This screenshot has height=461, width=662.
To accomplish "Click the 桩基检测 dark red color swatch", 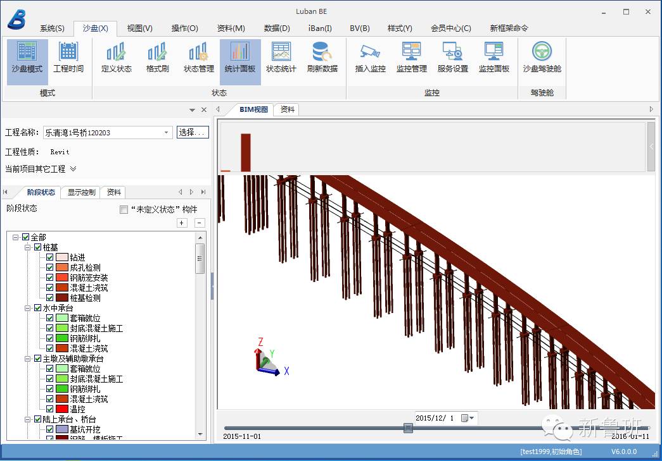I will click(62, 298).
